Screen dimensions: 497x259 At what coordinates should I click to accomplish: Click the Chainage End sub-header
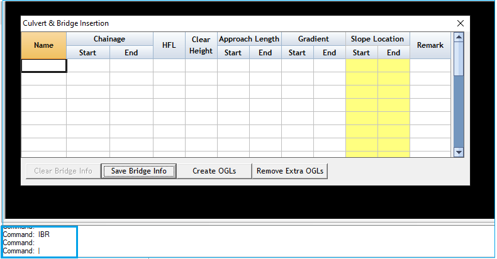131,53
